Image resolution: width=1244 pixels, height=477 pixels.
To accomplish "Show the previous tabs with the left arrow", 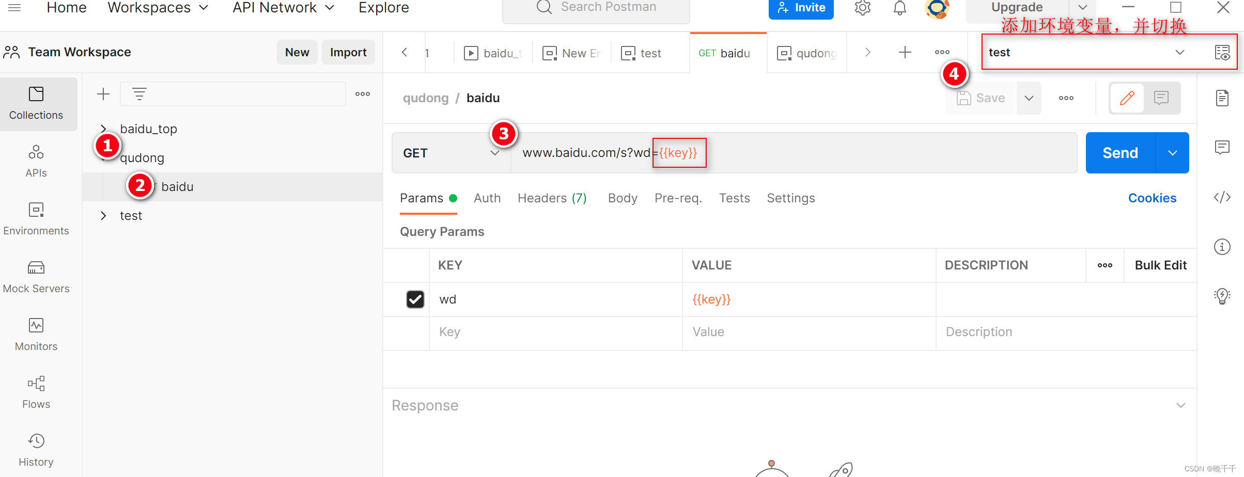I will pyautogui.click(x=405, y=52).
